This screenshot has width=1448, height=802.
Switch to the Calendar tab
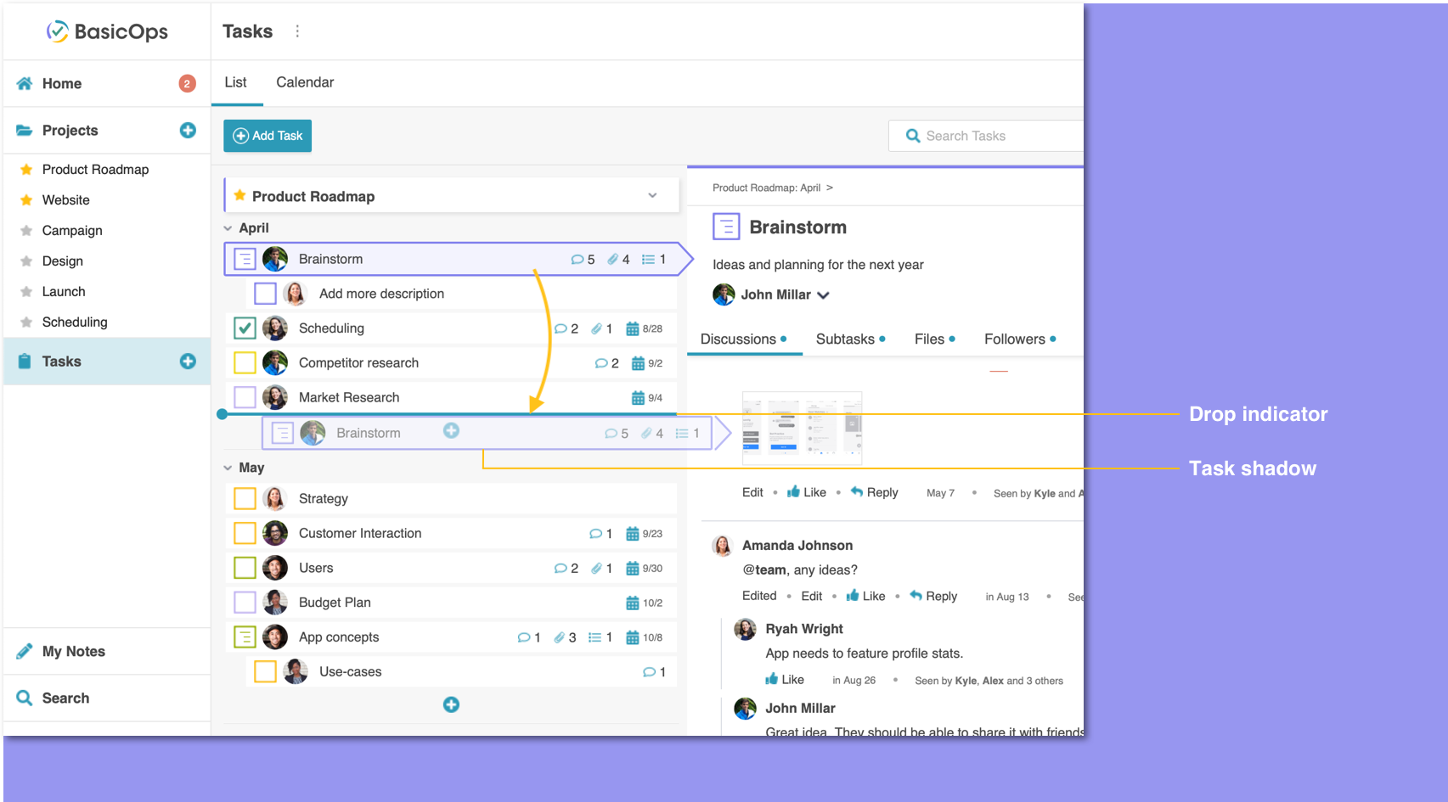(304, 81)
